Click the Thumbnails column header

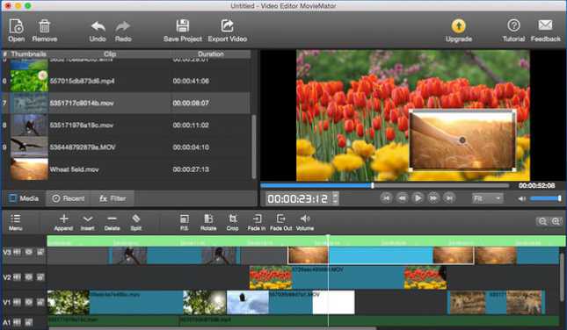(x=28, y=54)
